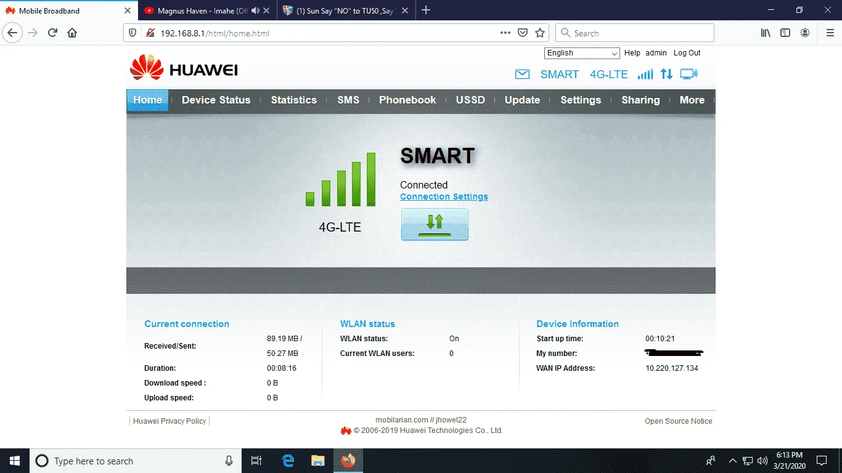Click the Huawei Privacy Policy link
This screenshot has height=473, width=842.
coord(170,421)
